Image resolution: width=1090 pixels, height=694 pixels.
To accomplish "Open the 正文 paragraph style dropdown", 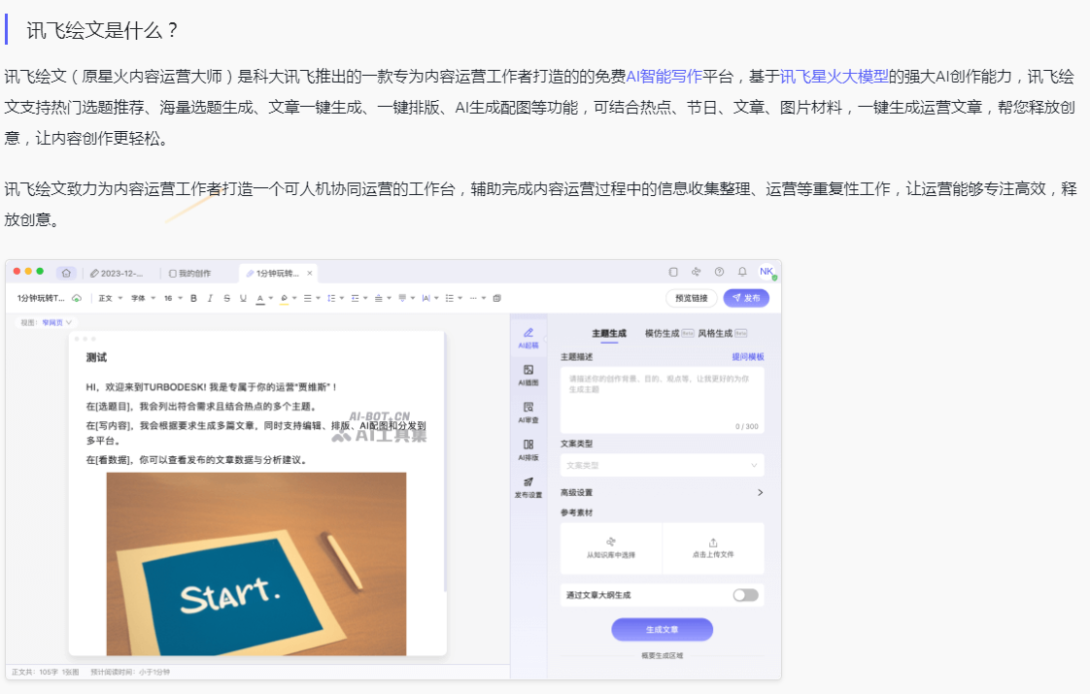I will [110, 298].
